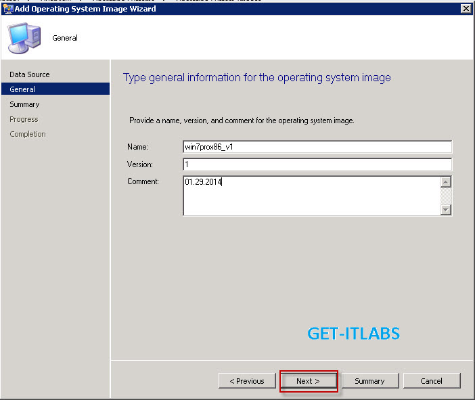
Task: Click the Next button
Action: point(308,381)
